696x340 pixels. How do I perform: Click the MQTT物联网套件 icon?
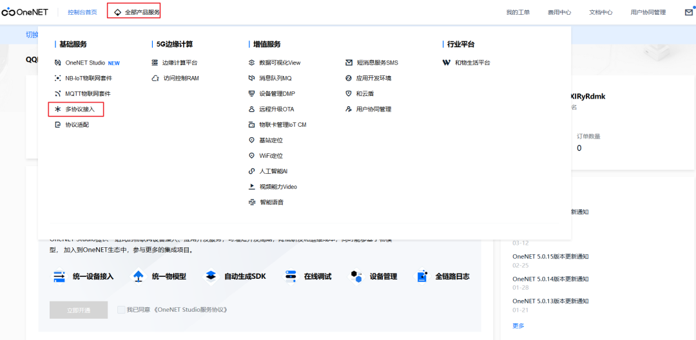click(57, 94)
